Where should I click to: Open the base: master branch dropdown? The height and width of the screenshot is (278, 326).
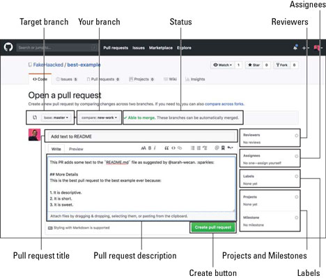pyautogui.click(x=56, y=117)
